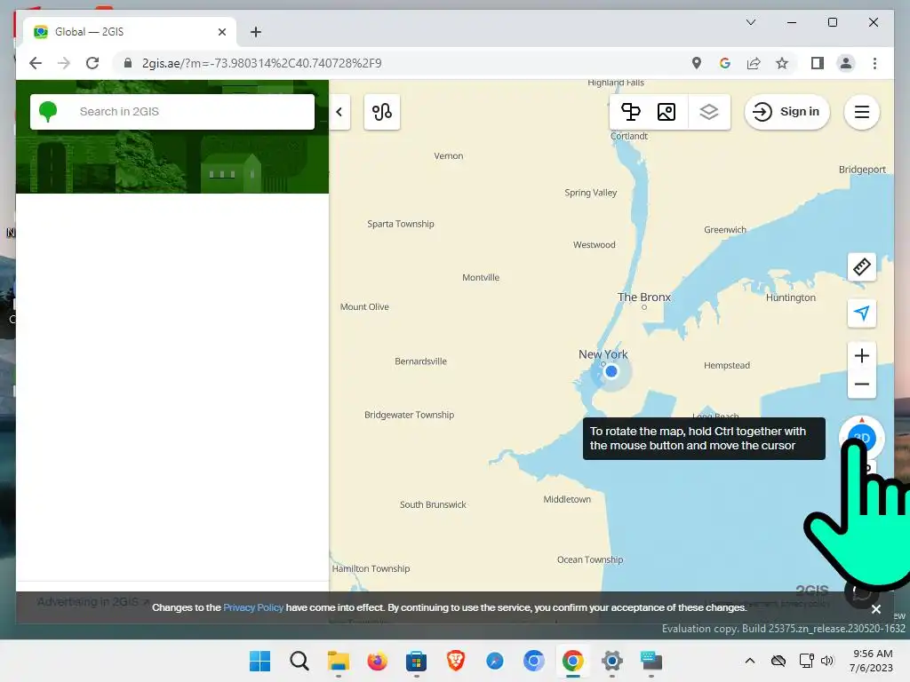Click the Bernardsville map label
The width and height of the screenshot is (910, 682).
pos(420,361)
